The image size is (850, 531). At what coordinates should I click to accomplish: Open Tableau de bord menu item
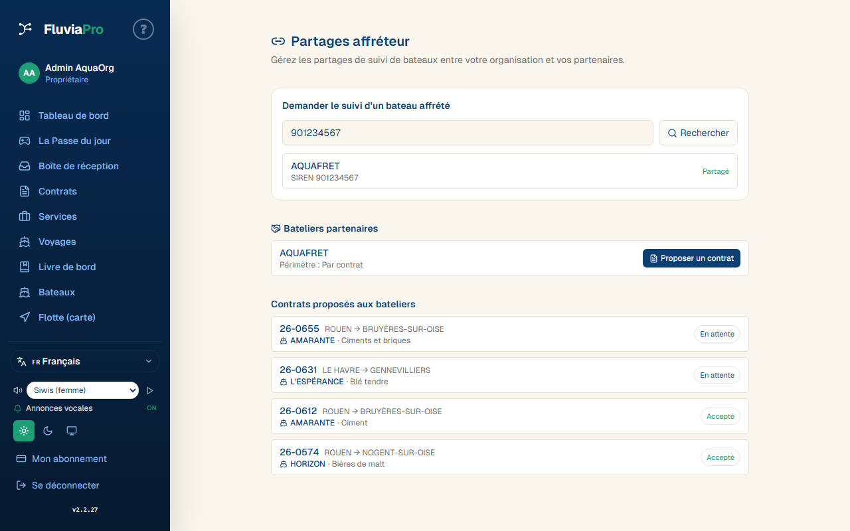pos(74,115)
